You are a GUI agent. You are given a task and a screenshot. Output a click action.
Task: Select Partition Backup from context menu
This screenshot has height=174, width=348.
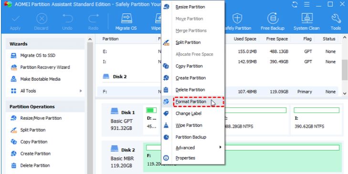click(193, 137)
